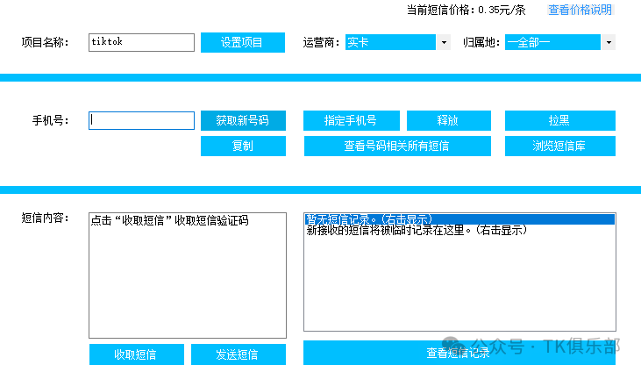
Task: Click the 复制 button
Action: pyautogui.click(x=243, y=147)
